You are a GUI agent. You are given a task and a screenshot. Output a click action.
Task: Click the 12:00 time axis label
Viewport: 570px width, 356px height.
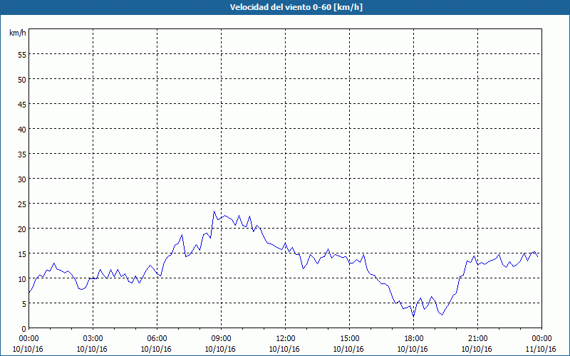[x=286, y=338]
